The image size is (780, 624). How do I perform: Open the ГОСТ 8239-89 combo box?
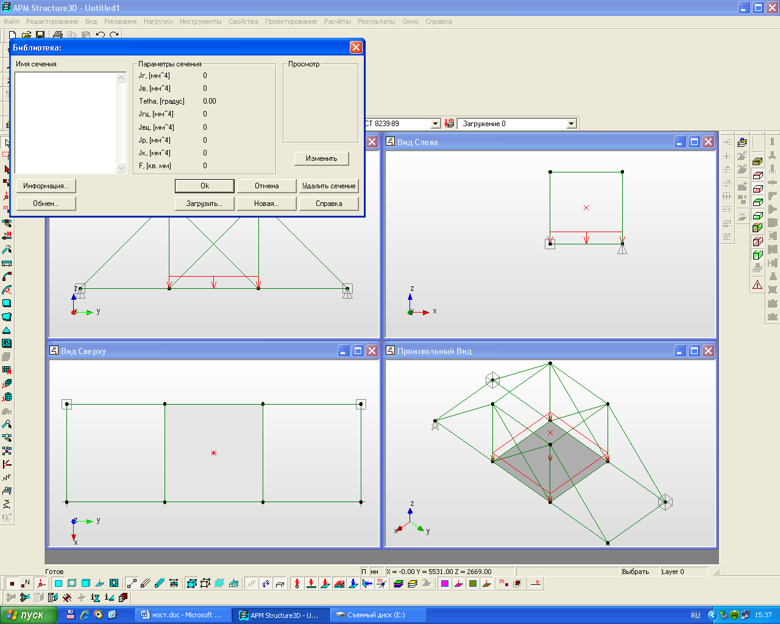click(402, 124)
